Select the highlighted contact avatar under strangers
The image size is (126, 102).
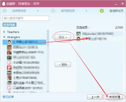coord(9,42)
